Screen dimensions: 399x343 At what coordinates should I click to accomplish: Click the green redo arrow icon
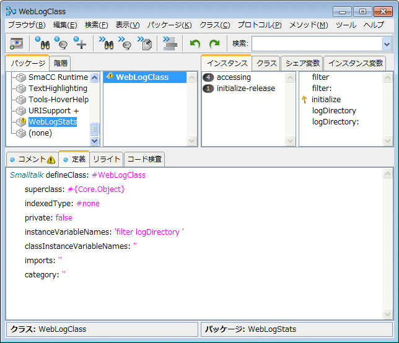click(214, 43)
